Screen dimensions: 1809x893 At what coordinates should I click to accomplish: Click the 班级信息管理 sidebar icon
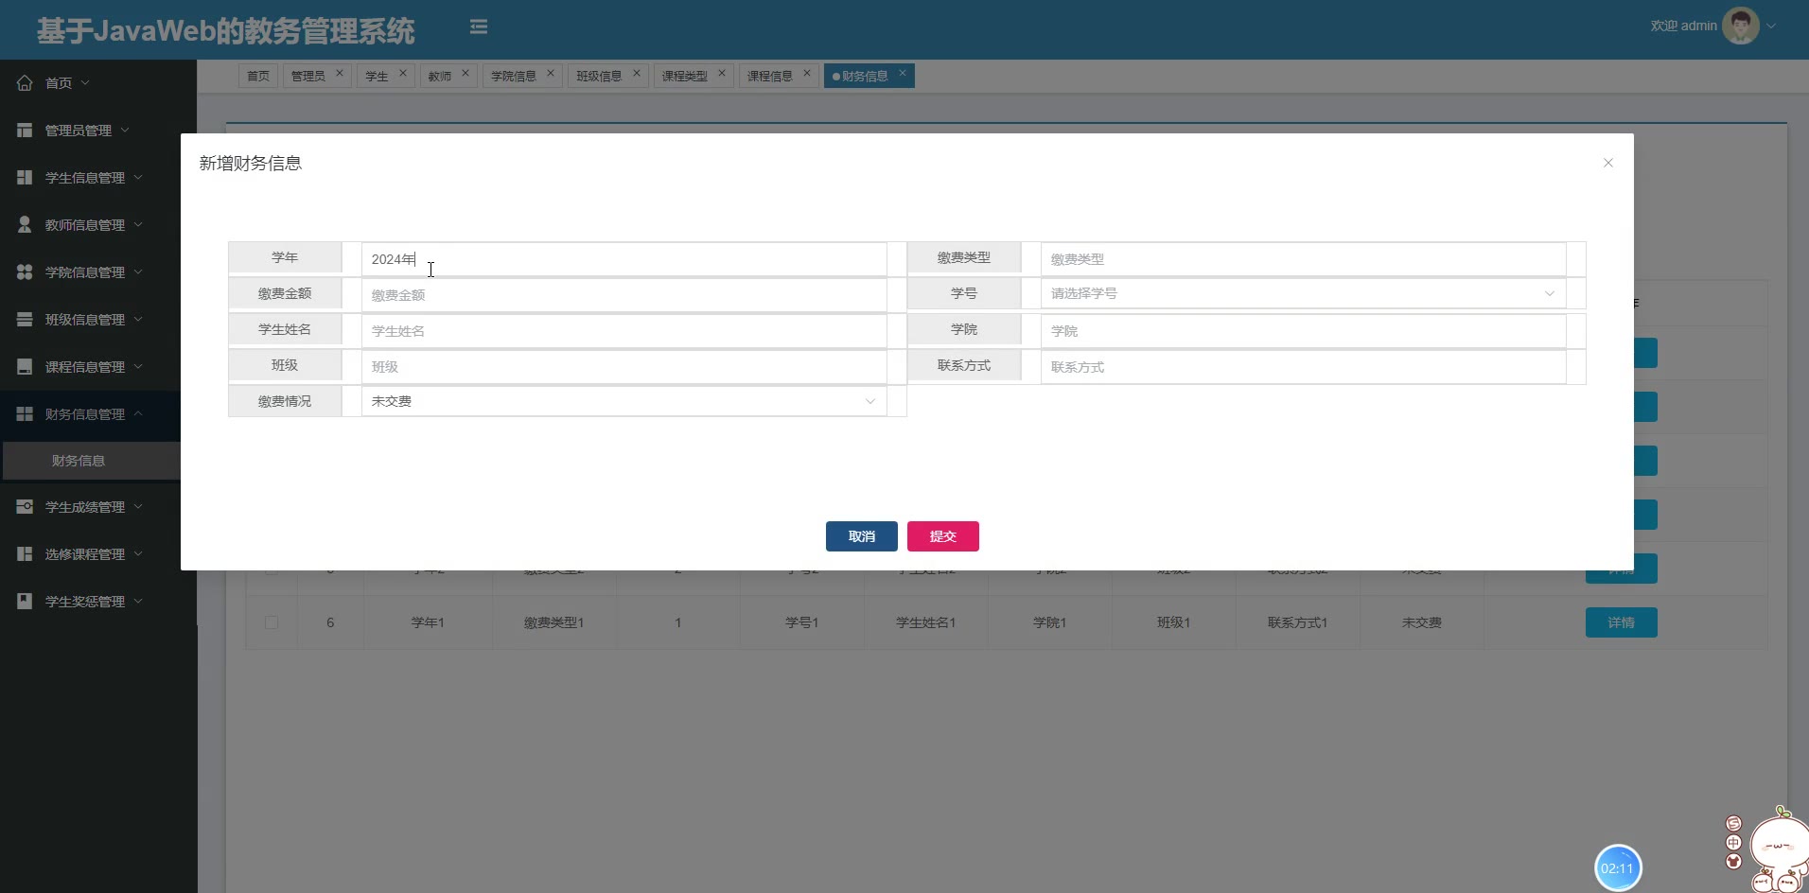(25, 320)
